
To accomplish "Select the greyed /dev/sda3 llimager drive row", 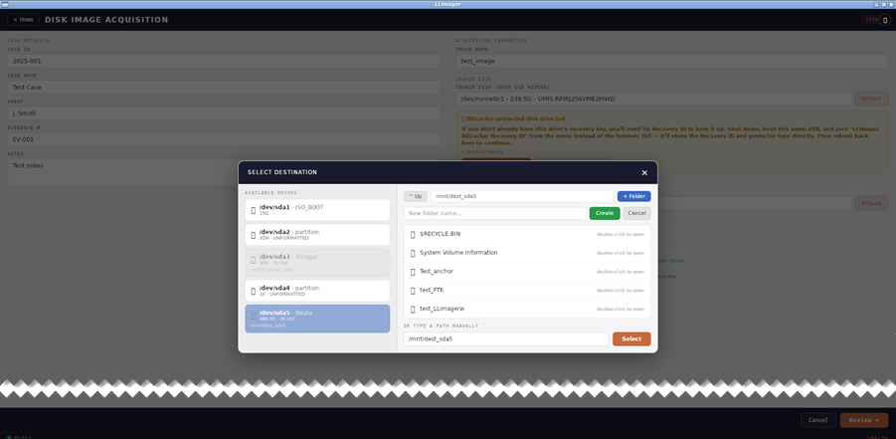I will pos(317,263).
